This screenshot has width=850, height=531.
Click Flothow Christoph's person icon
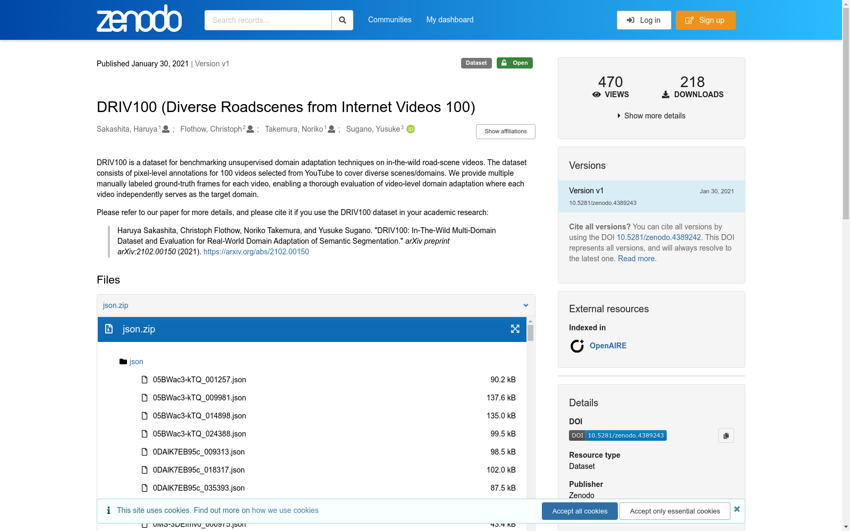coord(250,129)
